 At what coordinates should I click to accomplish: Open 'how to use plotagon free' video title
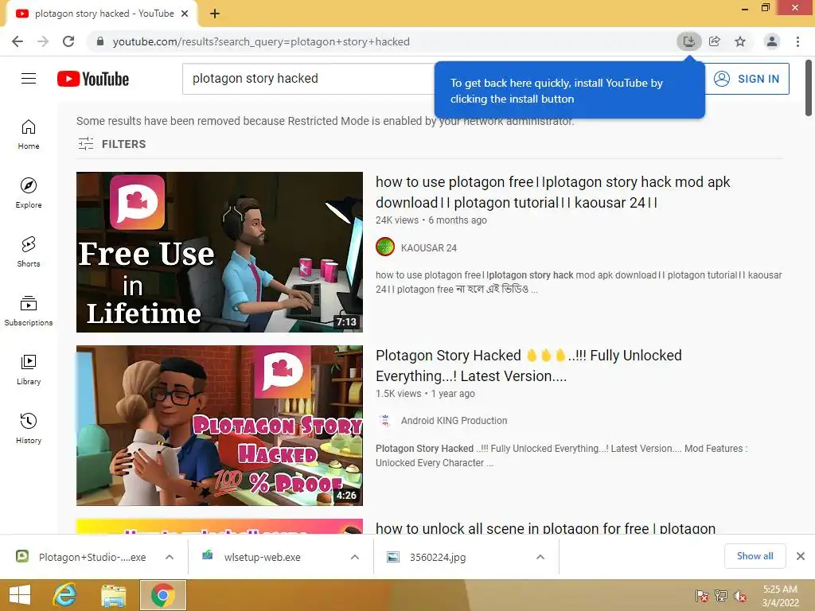point(552,192)
